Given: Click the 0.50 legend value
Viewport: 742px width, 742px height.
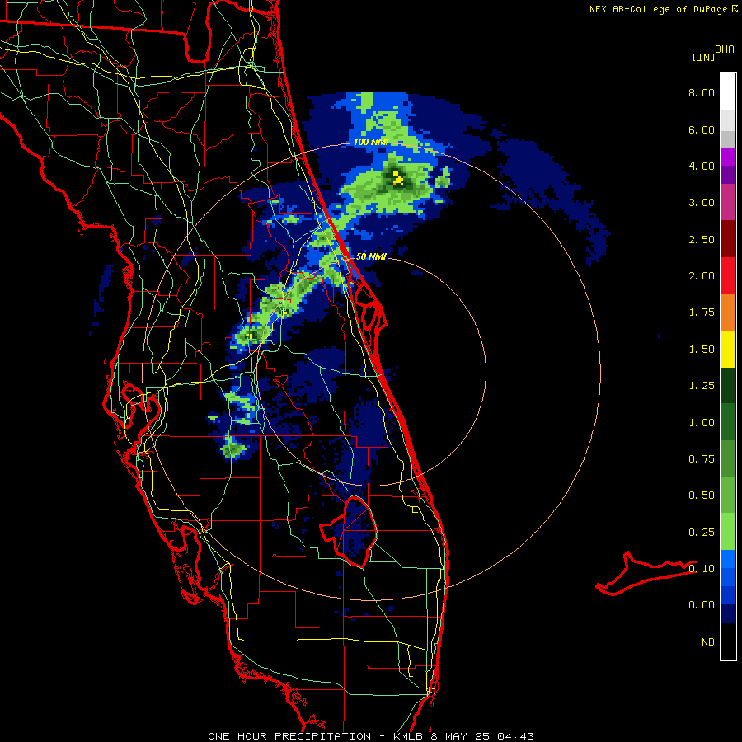Looking at the screenshot, I should coord(702,495).
